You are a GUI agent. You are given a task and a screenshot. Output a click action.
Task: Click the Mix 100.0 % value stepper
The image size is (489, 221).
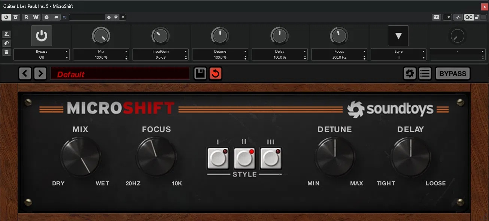126,57
